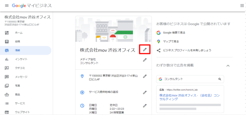This screenshot has width=246, height=115.
Task: Open Google 検索で見る link
Action: point(174,33)
